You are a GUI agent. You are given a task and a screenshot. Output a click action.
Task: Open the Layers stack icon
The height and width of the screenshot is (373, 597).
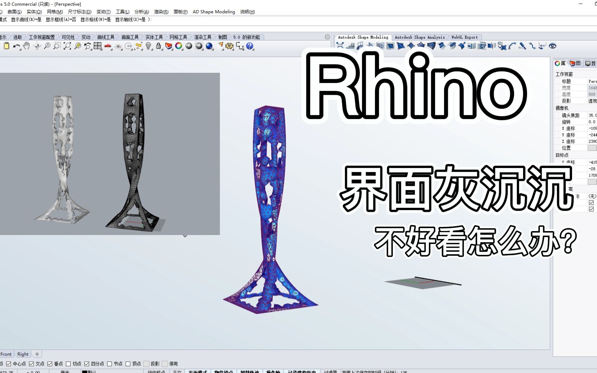coord(168,46)
